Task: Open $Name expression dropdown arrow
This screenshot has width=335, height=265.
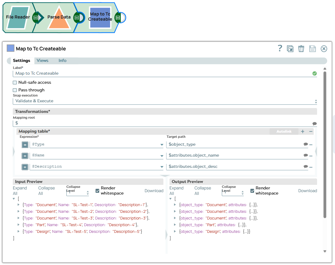Action: pos(162,156)
